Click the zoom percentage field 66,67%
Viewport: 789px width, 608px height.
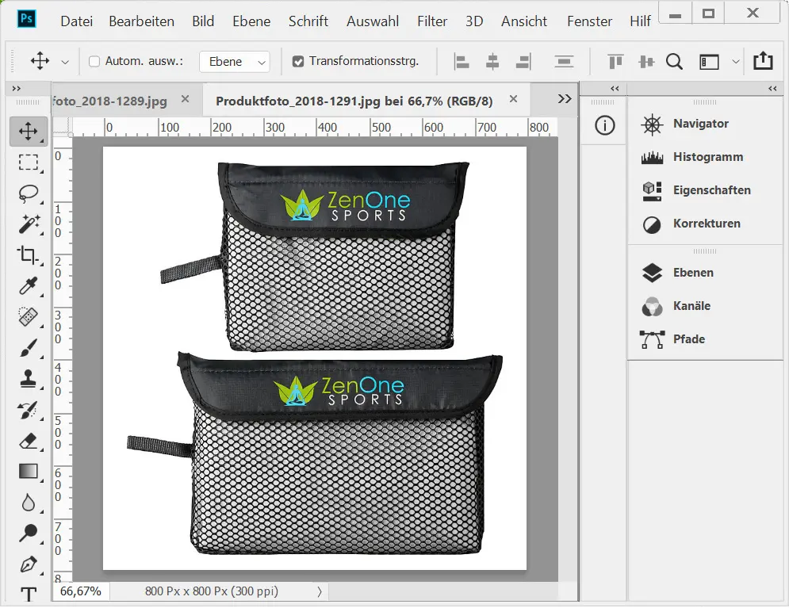81,591
